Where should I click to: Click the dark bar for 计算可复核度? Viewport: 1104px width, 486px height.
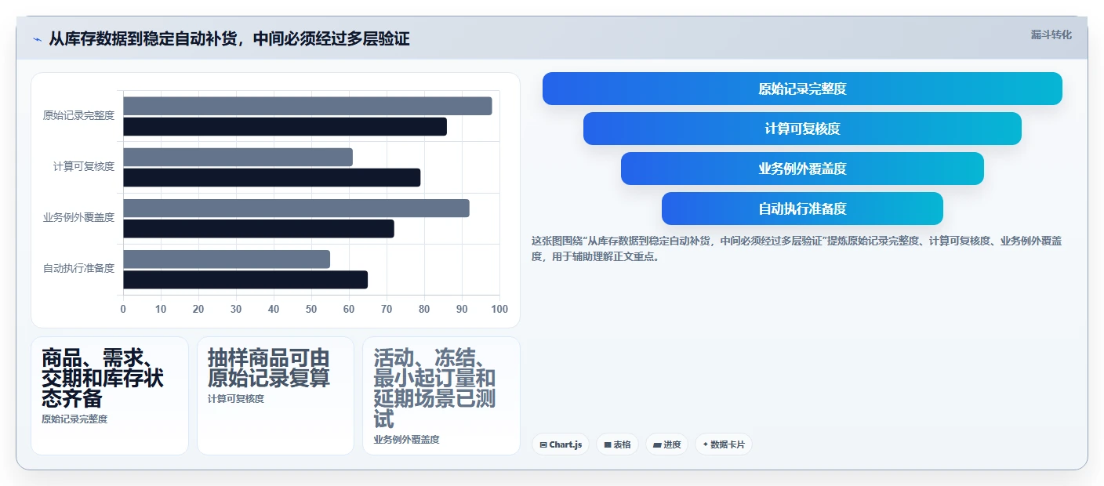click(x=271, y=177)
